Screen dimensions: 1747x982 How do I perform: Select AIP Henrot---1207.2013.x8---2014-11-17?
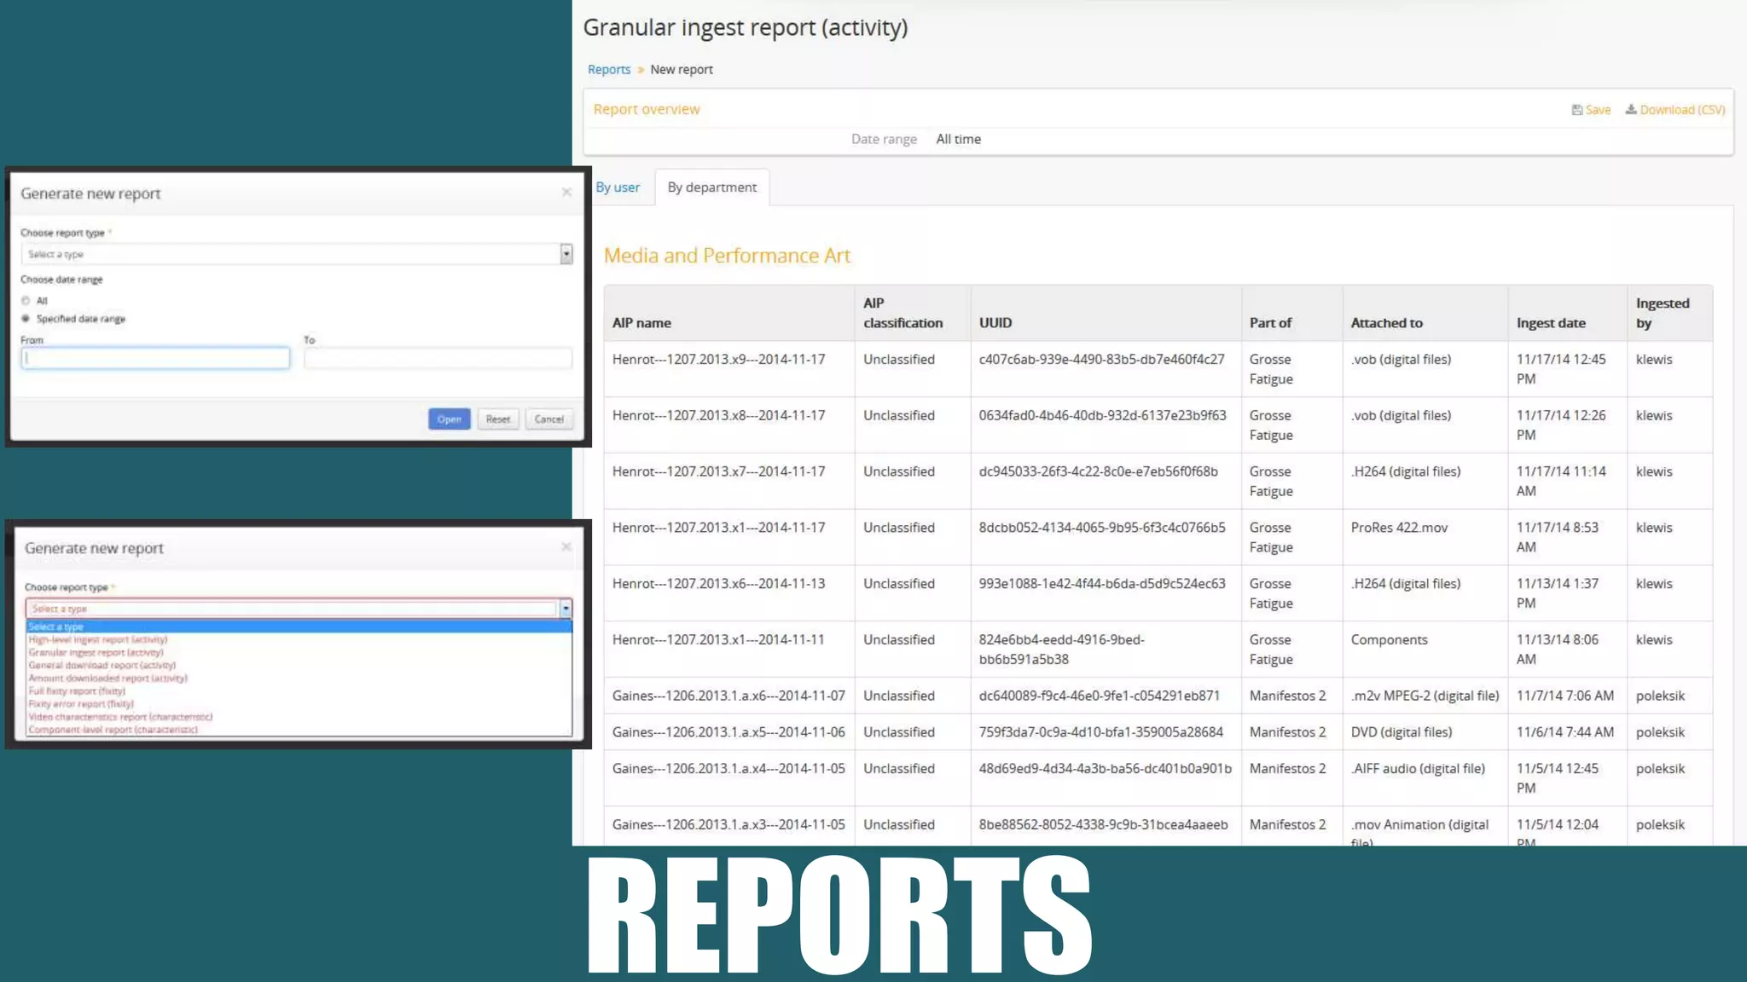click(718, 416)
